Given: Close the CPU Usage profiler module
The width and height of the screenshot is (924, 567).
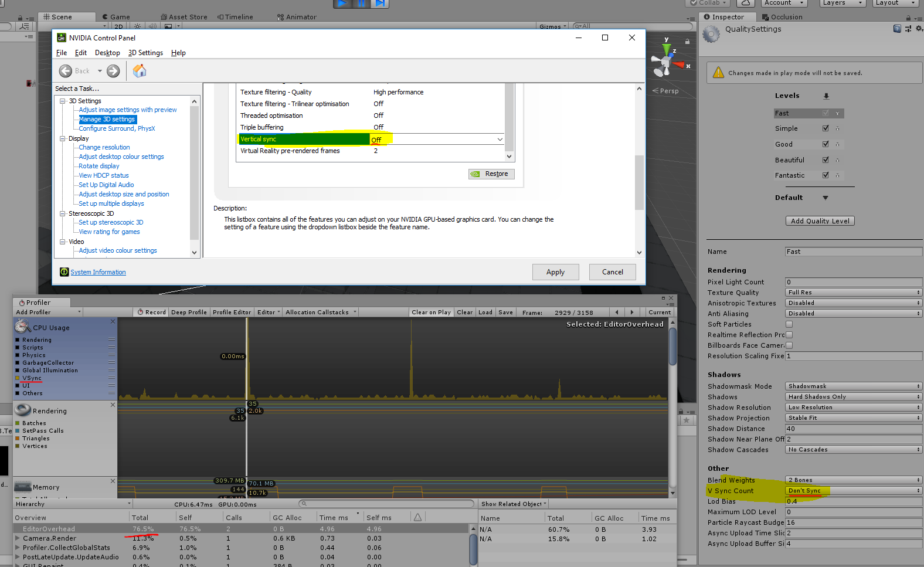Looking at the screenshot, I should 113,322.
